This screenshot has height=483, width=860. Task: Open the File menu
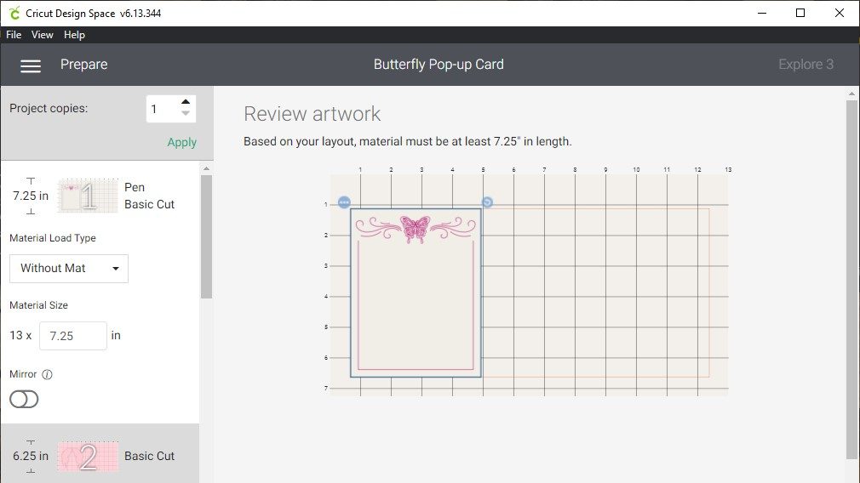pos(14,35)
